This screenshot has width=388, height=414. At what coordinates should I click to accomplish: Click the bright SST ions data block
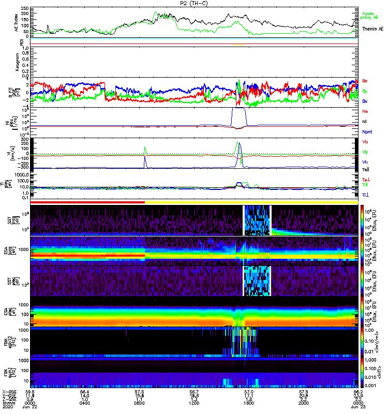[x=257, y=220]
